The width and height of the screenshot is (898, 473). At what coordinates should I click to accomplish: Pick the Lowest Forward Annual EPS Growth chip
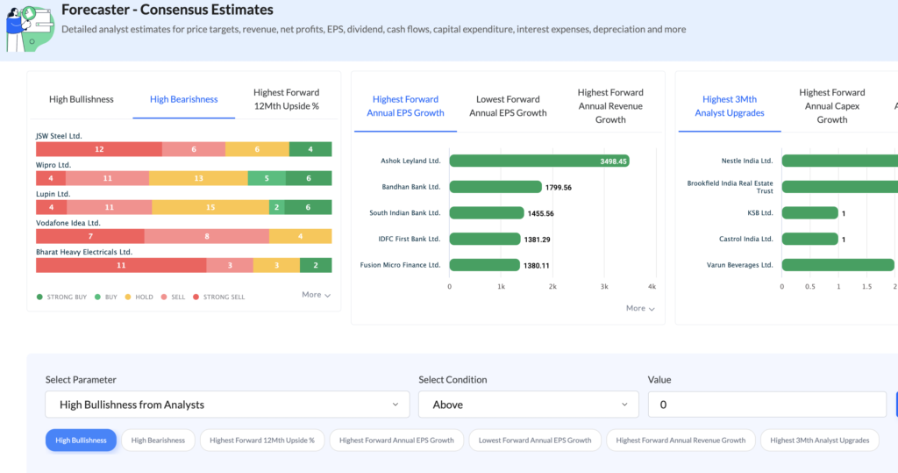[535, 441]
